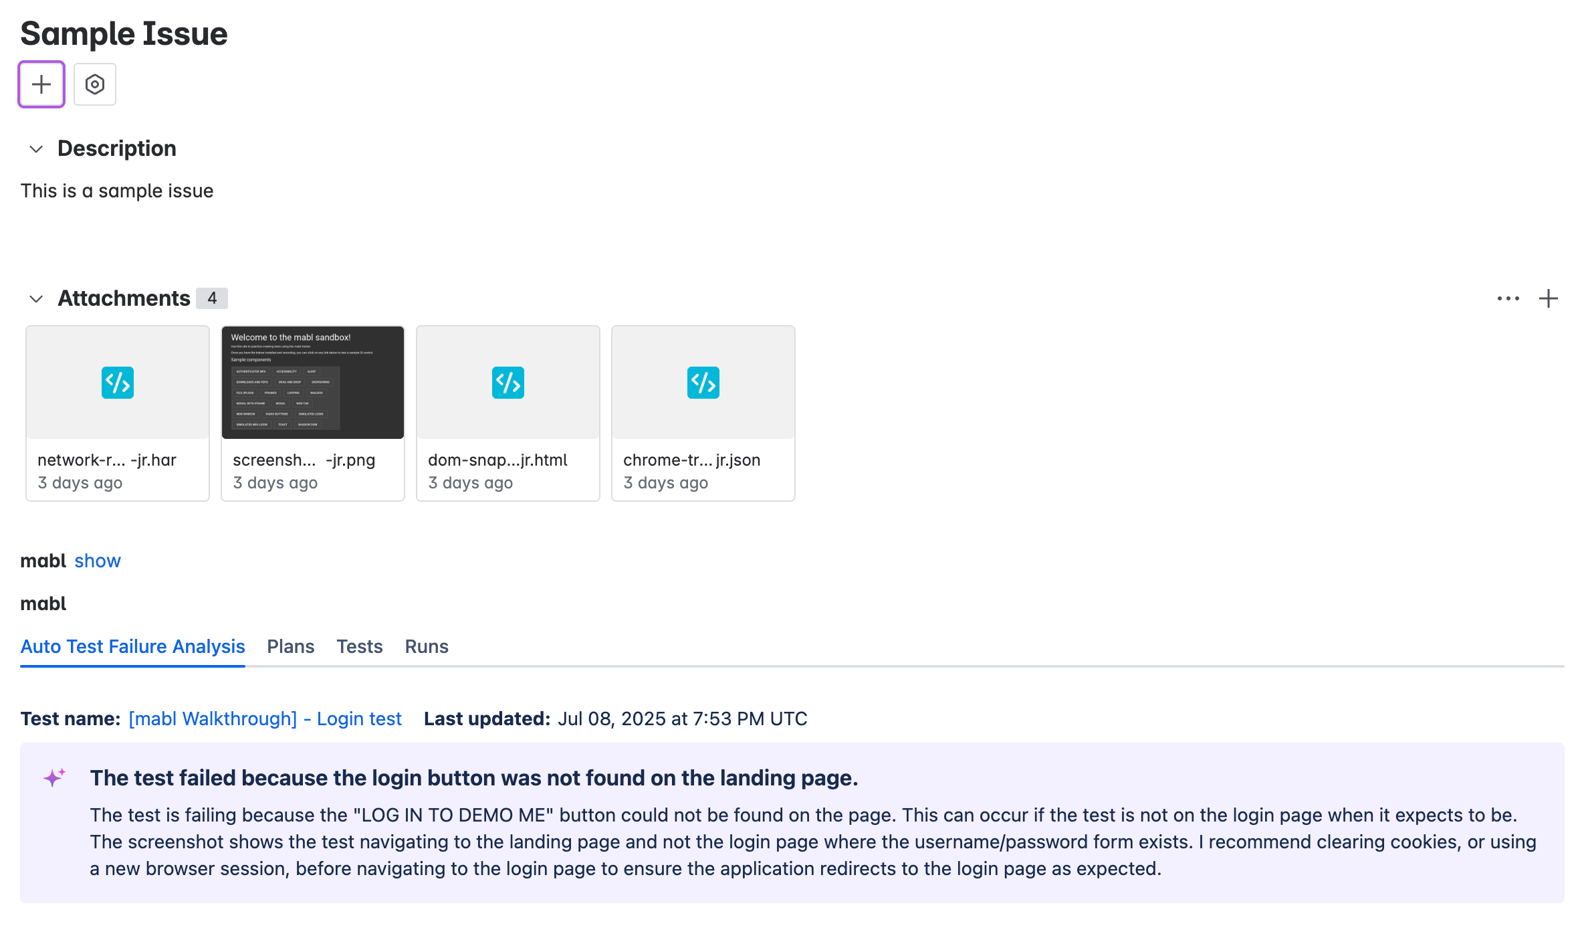Image resolution: width=1578 pixels, height=950 pixels.
Task: Open the settings gear icon
Action: pyautogui.click(x=94, y=84)
